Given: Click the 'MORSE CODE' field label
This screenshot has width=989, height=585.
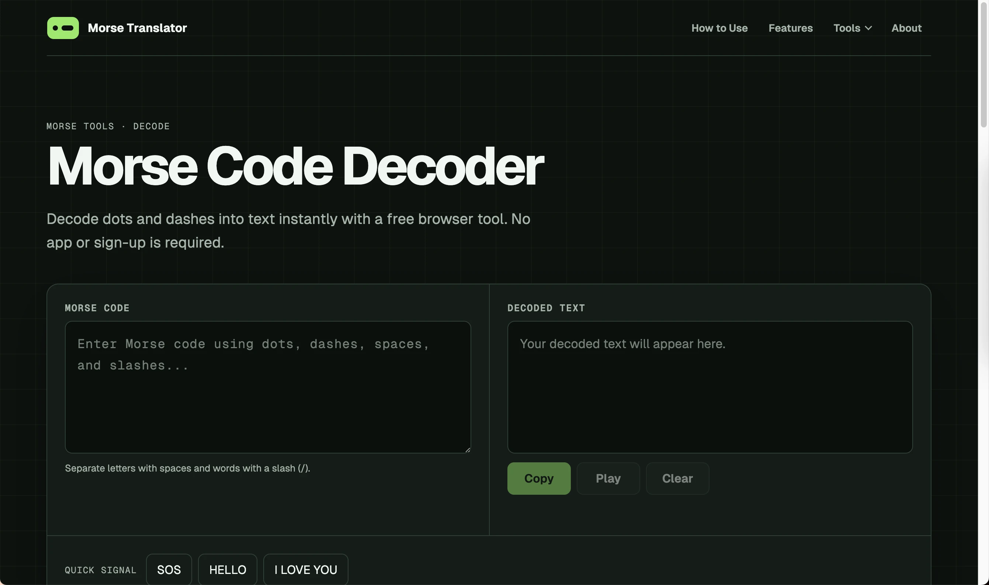Looking at the screenshot, I should click(x=97, y=308).
